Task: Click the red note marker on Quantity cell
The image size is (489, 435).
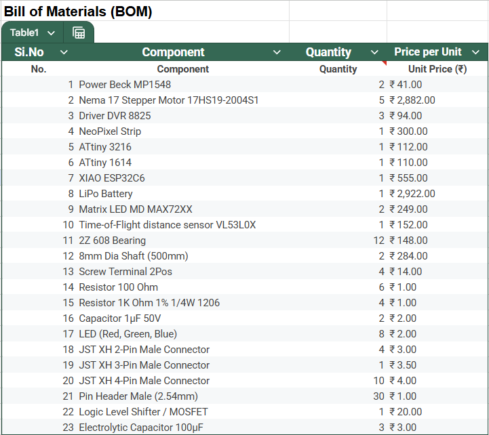Action: 384,63
